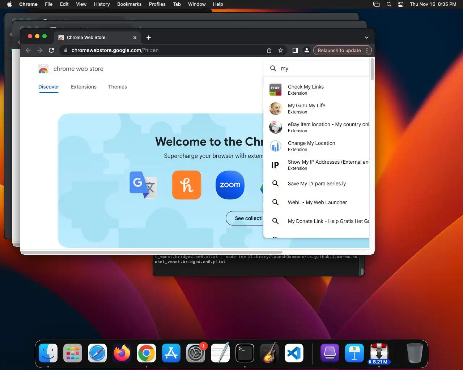The image size is (463, 370).
Task: Select My Donate Link search suggestion
Action: pyautogui.click(x=317, y=221)
